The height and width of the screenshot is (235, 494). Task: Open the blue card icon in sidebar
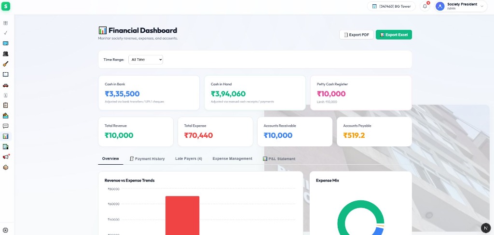point(5,43)
